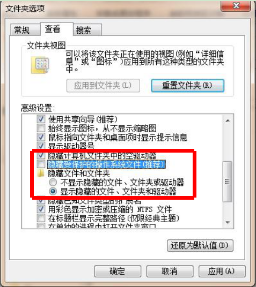Uncheck 使用共享向导(推荐) checkbox
This screenshot has width=256, height=287.
click(41, 119)
